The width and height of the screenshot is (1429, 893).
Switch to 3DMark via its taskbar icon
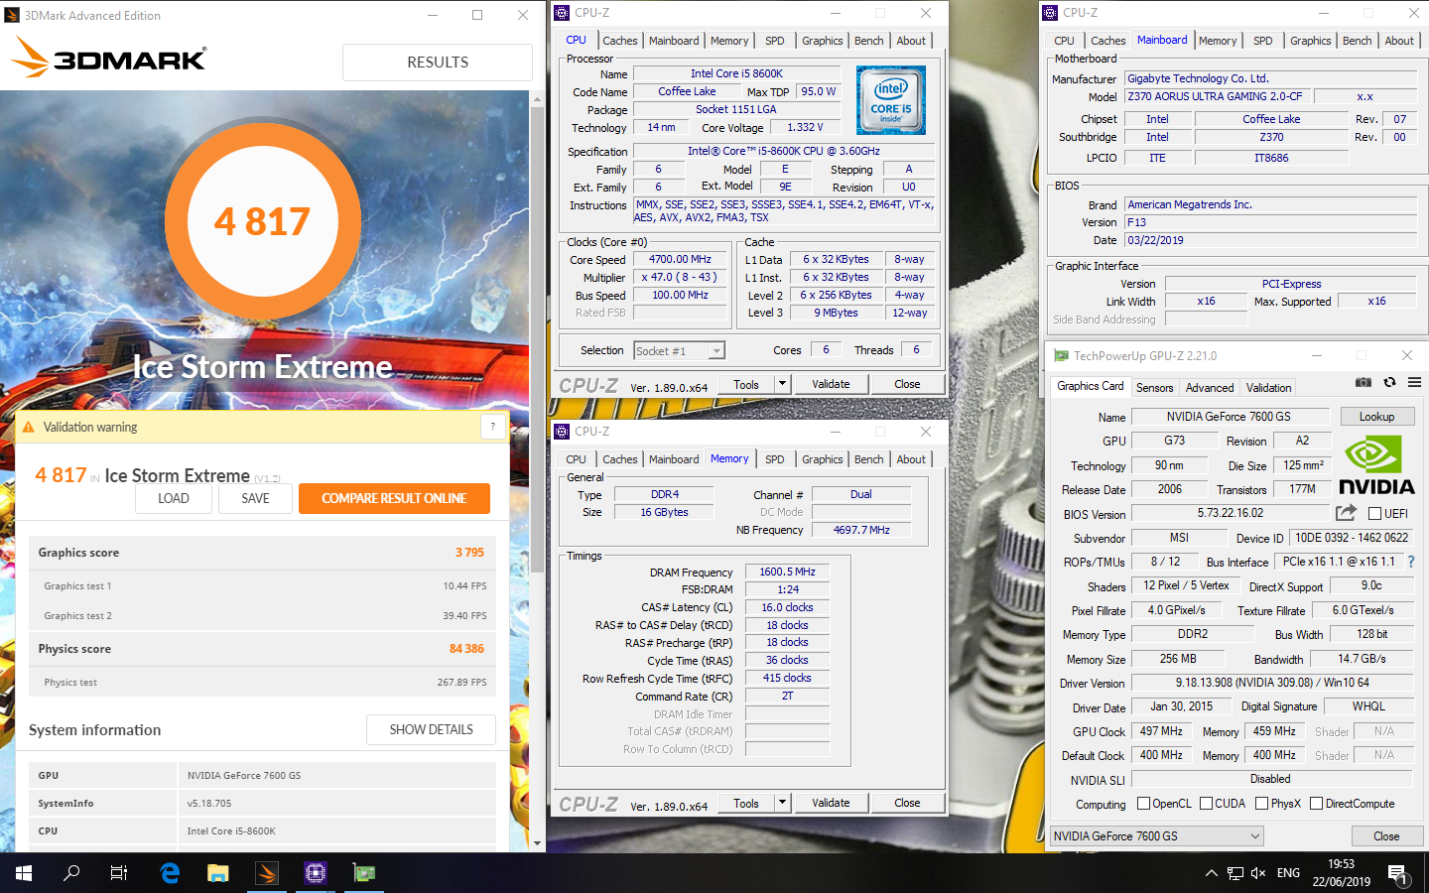pyautogui.click(x=266, y=873)
